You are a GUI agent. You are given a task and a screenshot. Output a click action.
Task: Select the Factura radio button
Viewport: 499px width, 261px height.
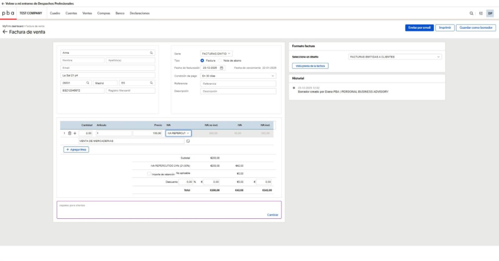[x=203, y=60]
